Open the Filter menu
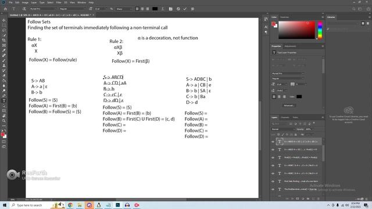Viewport: 372px width, 209px height. tap(59, 2)
